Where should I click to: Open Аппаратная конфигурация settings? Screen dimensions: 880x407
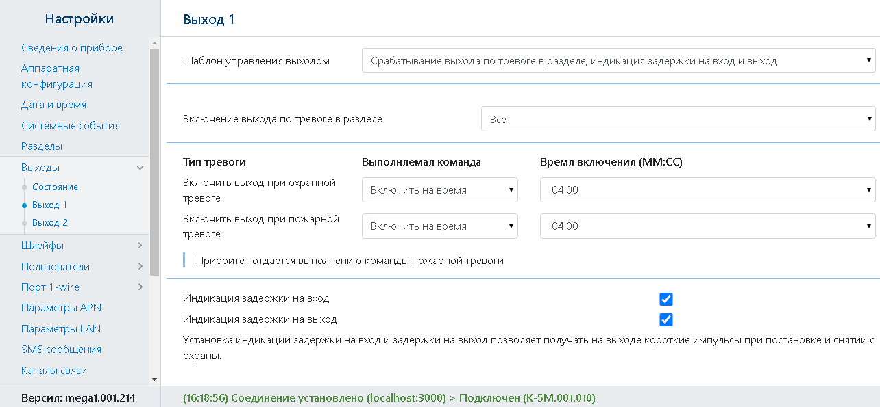click(57, 77)
